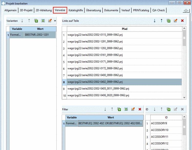Image resolution: width=192 pixels, height=150 pixels.
Task: Select filter value BESTNR.EQ.'2002-402' cell
Action: point(110,123)
